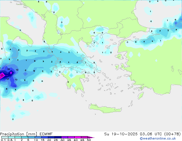Click the '0.1' legend scale label
The image size is (182, 141).
pyautogui.click(x=3, y=140)
